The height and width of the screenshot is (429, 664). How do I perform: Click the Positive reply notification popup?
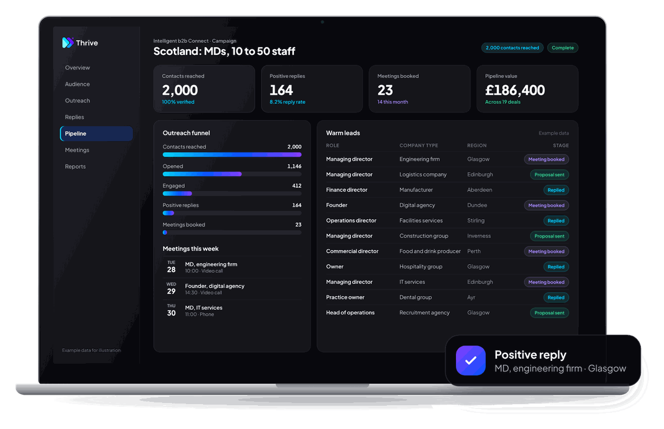pos(543,360)
